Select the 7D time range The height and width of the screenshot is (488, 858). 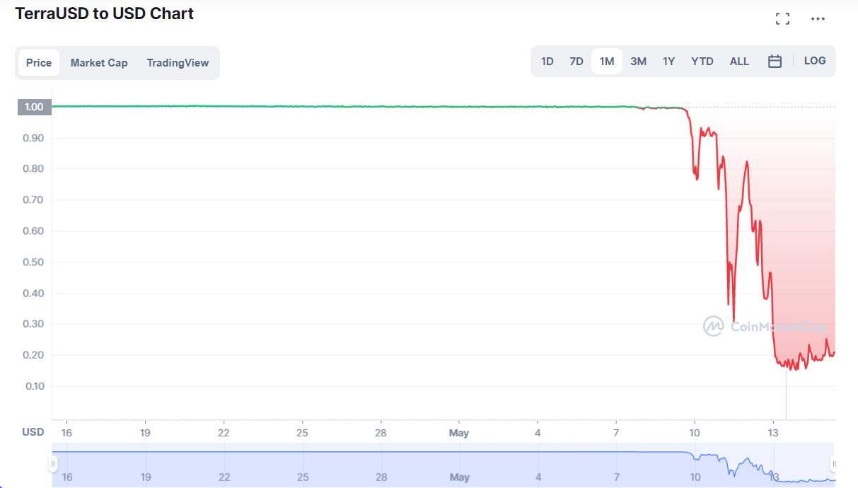coord(576,62)
